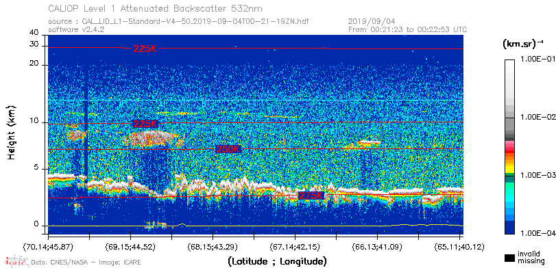Click the 275K temperature contour label

[311, 196]
